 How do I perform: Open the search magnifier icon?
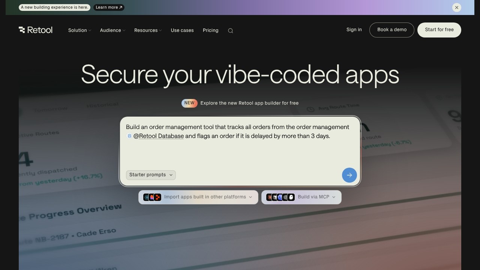pyautogui.click(x=231, y=31)
